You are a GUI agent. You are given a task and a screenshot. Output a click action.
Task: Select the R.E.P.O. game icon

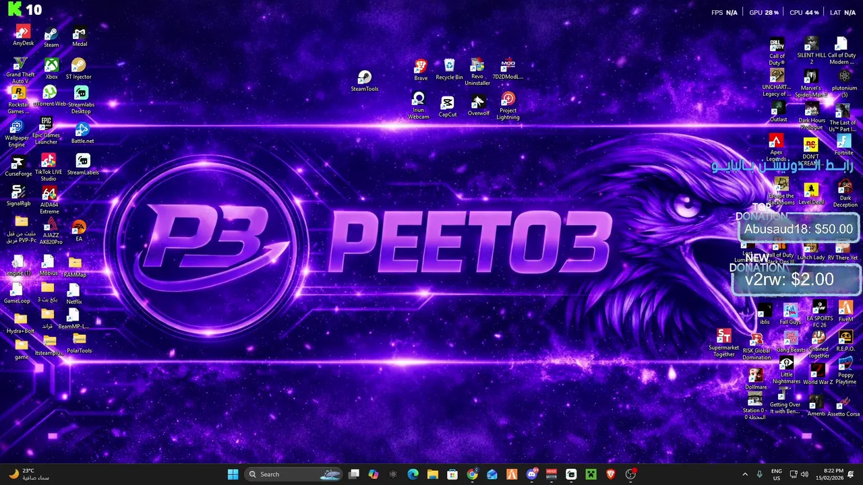point(845,342)
